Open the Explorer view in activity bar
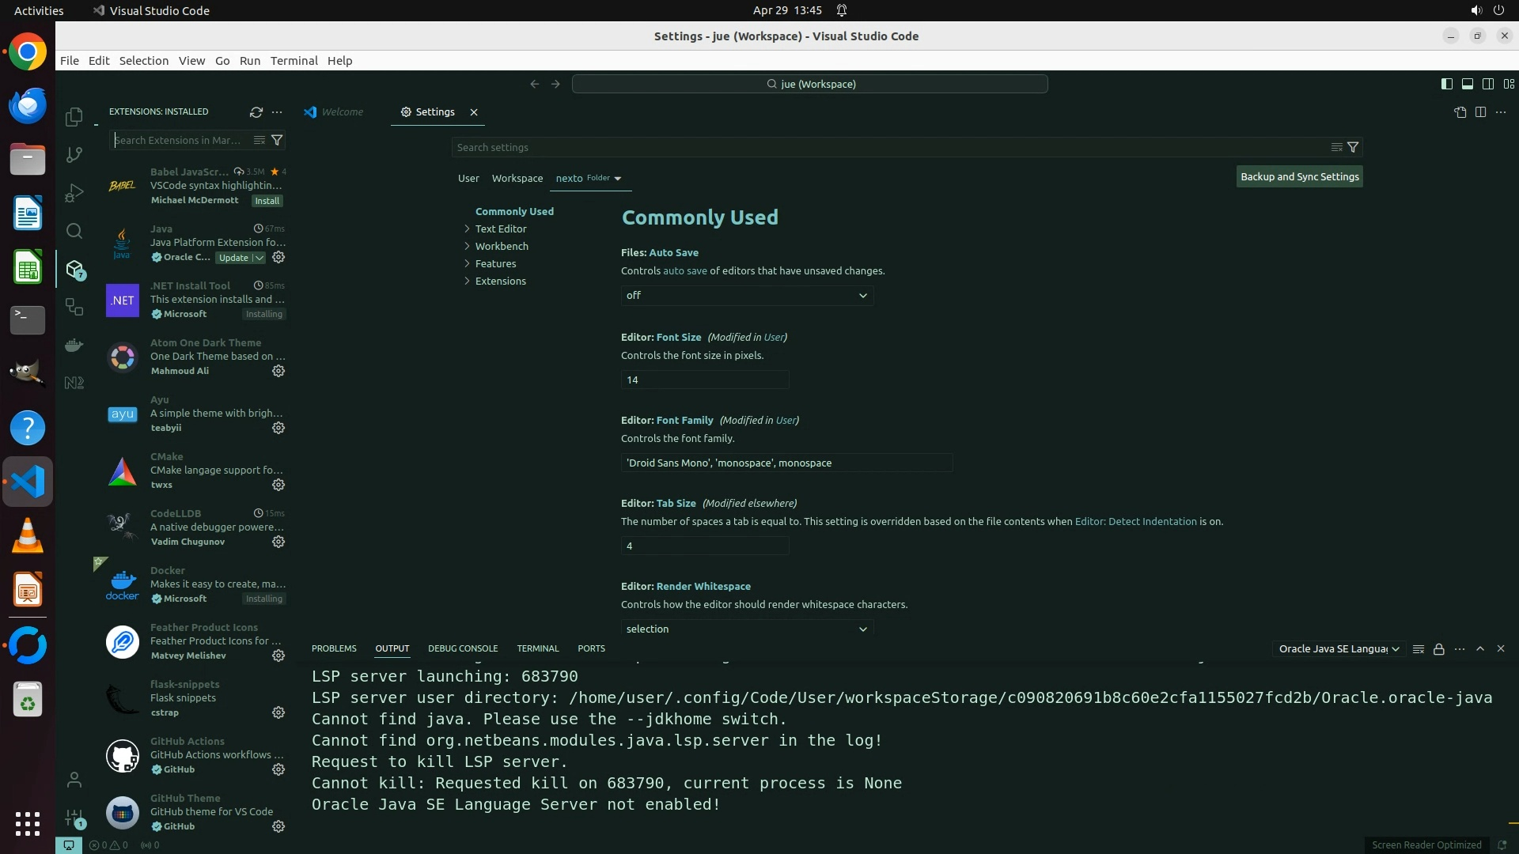1519x854 pixels. click(x=74, y=117)
